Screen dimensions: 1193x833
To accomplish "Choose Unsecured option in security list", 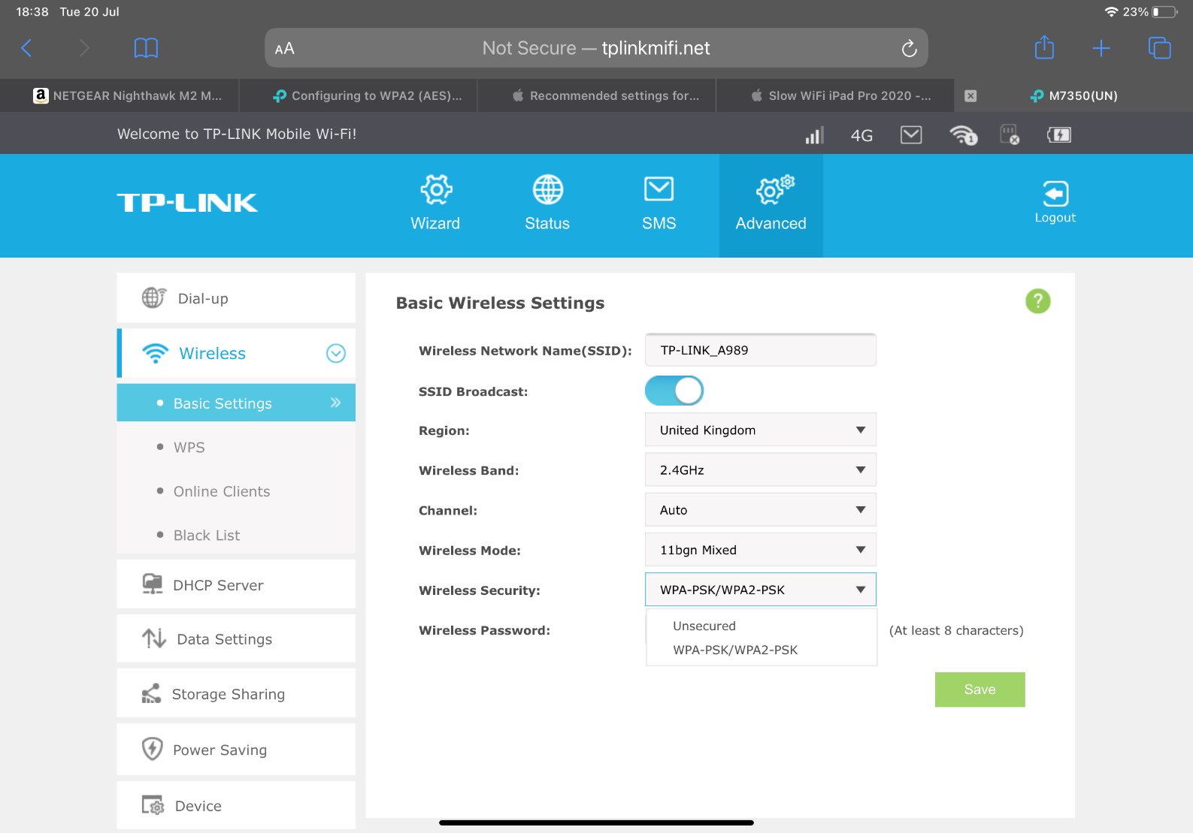I will click(x=762, y=626).
